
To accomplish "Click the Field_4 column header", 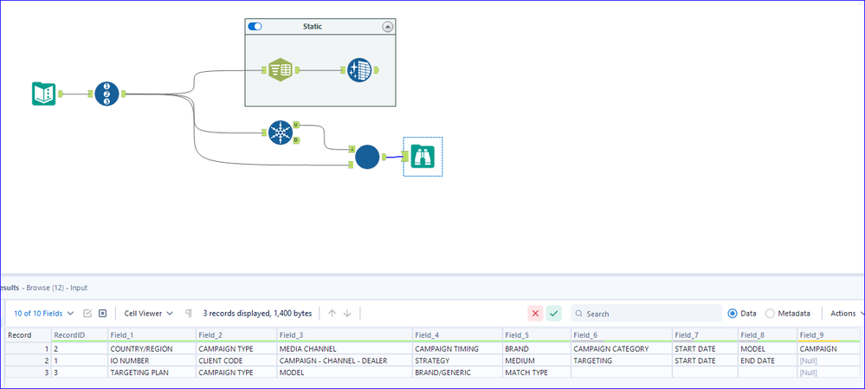I will point(457,335).
